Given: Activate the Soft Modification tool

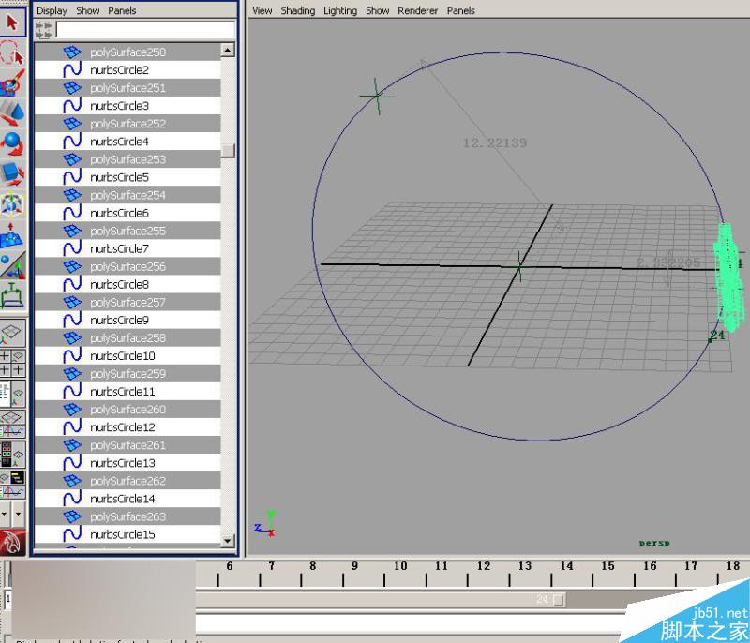Looking at the screenshot, I should [12, 234].
